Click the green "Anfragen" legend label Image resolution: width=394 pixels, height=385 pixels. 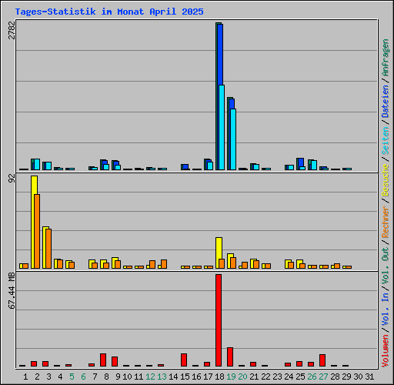385,58
